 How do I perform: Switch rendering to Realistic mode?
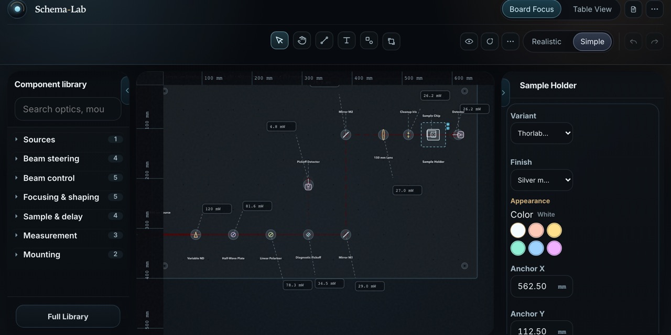[x=546, y=41]
